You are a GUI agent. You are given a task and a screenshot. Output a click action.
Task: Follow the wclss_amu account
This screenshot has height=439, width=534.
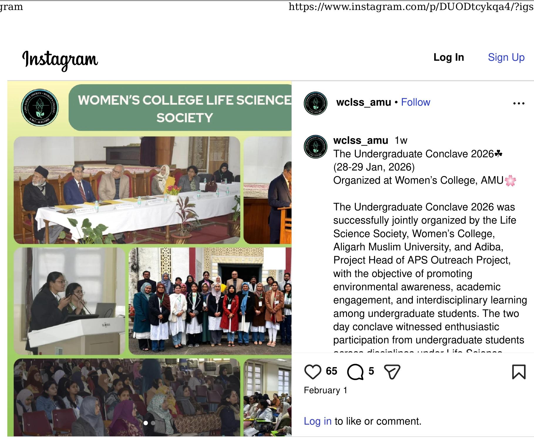[x=415, y=102]
